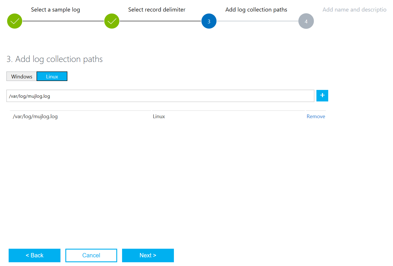Select the grey step 4 circle

pyautogui.click(x=306, y=21)
